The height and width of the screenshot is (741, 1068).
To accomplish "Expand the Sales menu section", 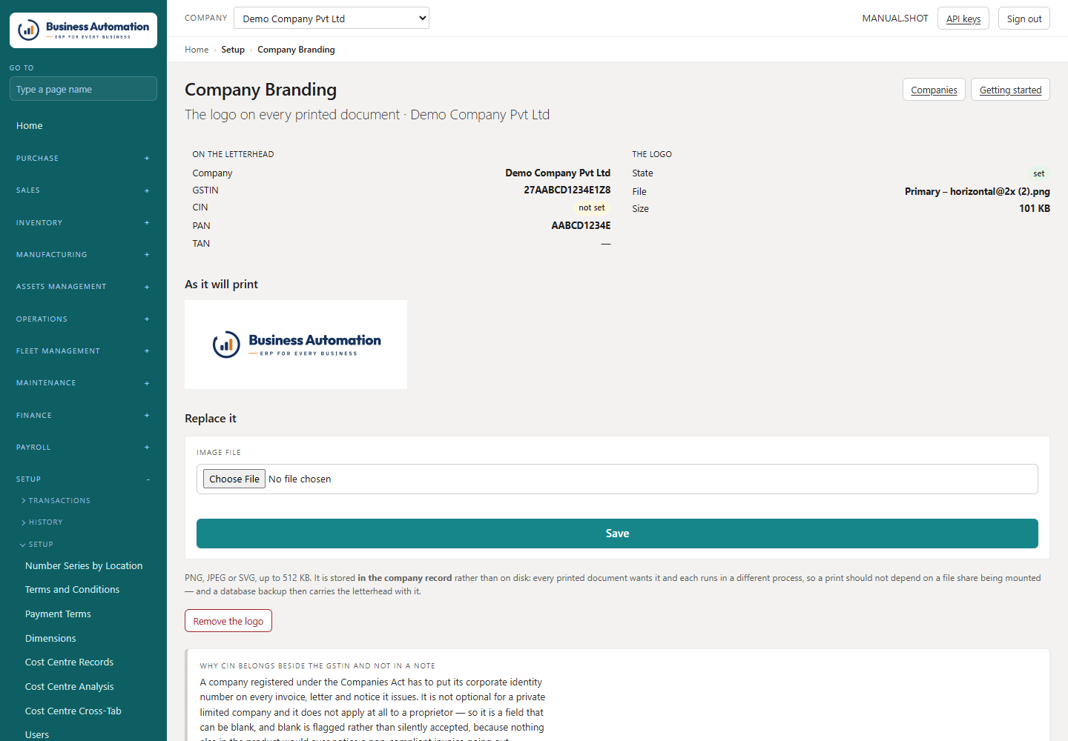I will [83, 190].
